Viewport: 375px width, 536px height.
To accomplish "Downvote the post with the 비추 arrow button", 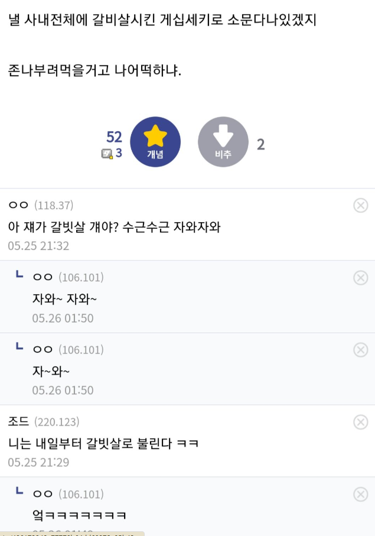I will pos(223,142).
